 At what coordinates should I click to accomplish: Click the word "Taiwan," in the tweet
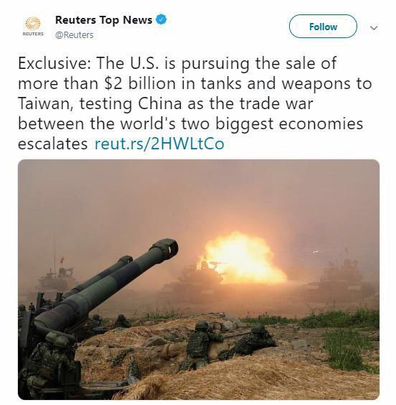[45, 104]
